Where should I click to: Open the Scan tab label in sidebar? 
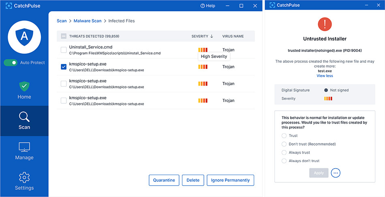pos(24,127)
